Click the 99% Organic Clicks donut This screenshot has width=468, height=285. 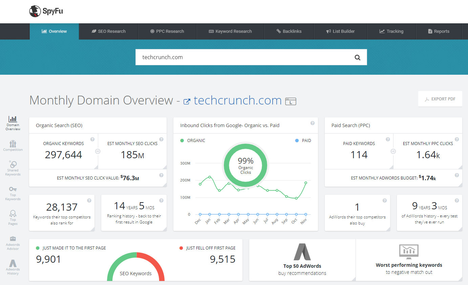[246, 165]
